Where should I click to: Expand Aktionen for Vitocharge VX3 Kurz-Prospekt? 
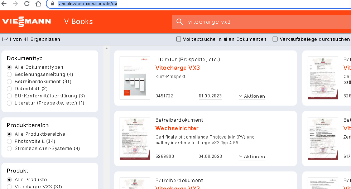[252, 96]
